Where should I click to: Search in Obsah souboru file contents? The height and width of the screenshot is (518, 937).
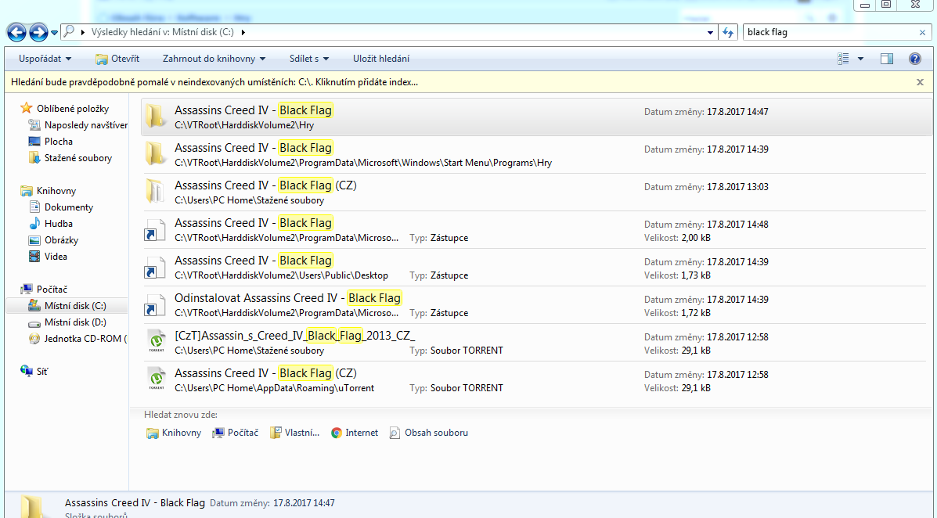pyautogui.click(x=428, y=433)
